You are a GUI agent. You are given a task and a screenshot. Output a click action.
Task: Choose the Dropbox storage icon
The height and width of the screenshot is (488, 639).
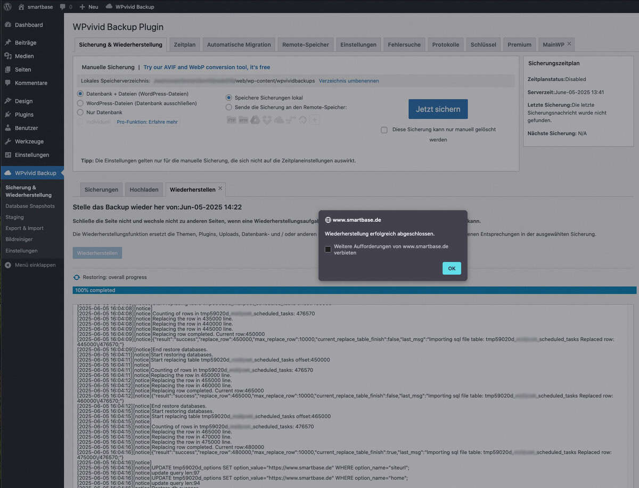point(267,120)
